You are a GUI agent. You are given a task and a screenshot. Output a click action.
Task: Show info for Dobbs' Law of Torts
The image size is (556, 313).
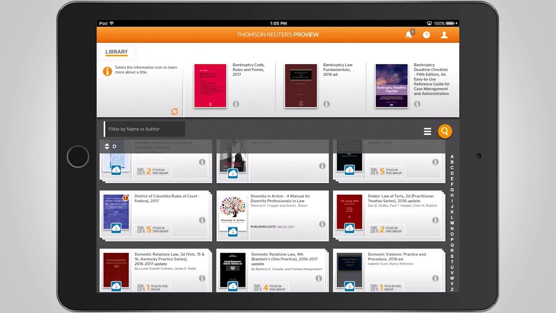[435, 220]
